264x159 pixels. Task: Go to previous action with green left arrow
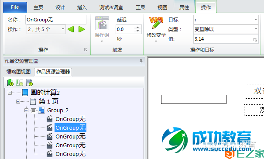coord(71,29)
